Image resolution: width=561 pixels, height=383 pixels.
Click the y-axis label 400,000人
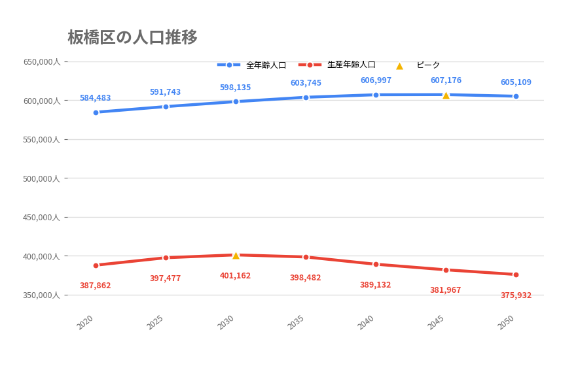pyautogui.click(x=41, y=256)
